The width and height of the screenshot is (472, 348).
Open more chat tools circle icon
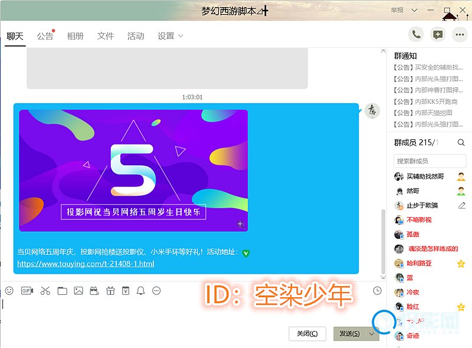156,291
